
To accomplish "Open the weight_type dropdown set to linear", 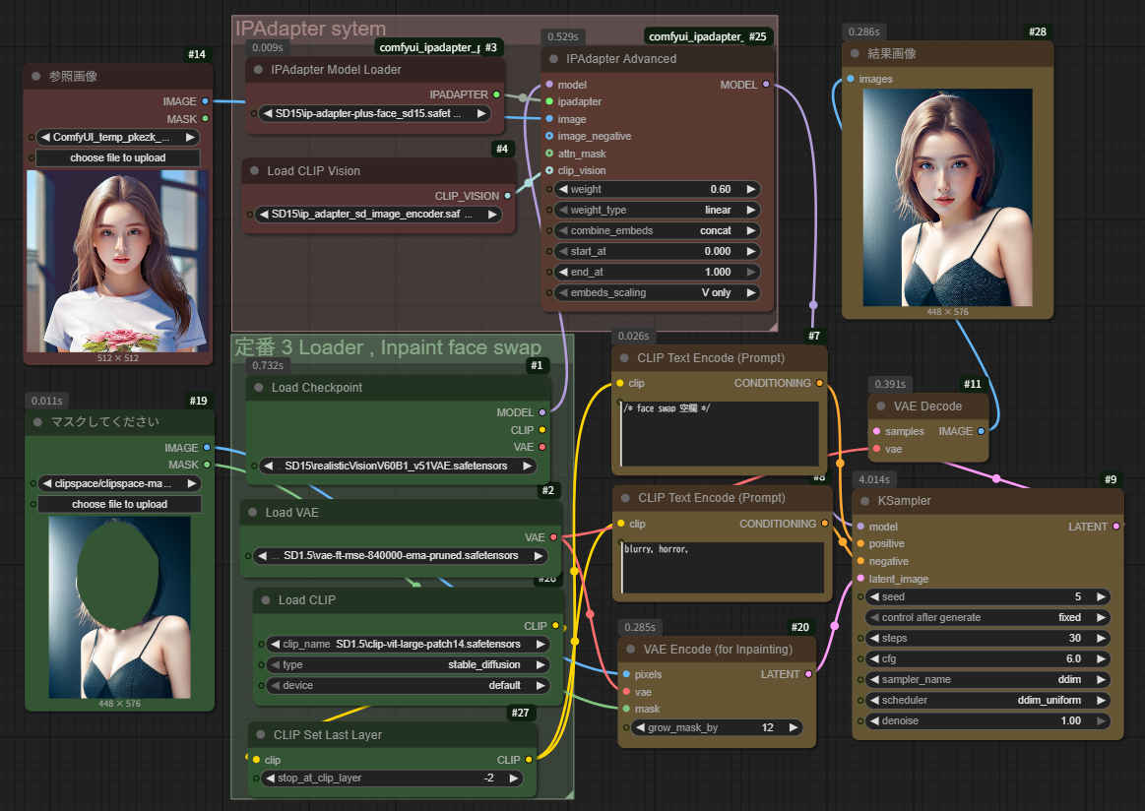I will click(x=654, y=210).
